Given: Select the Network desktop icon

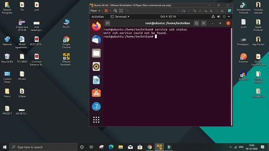Looking at the screenshot, I should (7, 41).
